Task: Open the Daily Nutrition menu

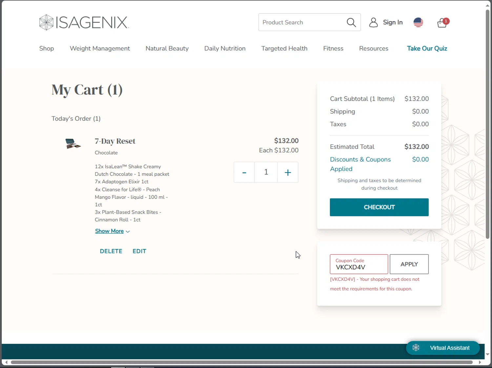Action: click(x=225, y=48)
